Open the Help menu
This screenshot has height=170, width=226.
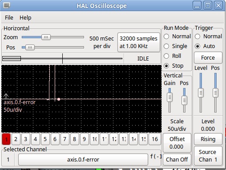click(25, 18)
